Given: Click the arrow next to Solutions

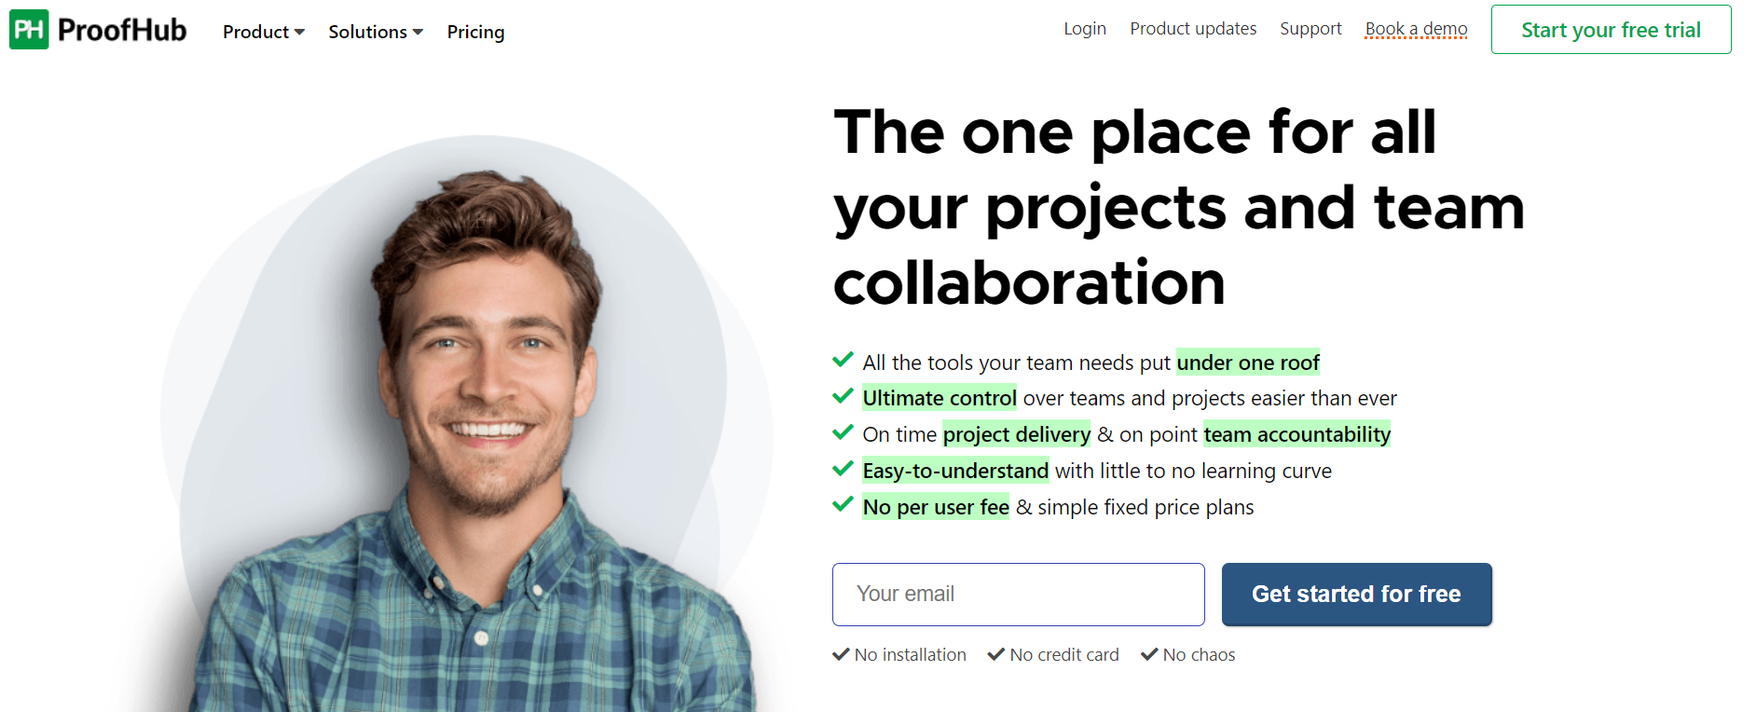Looking at the screenshot, I should click(x=418, y=33).
